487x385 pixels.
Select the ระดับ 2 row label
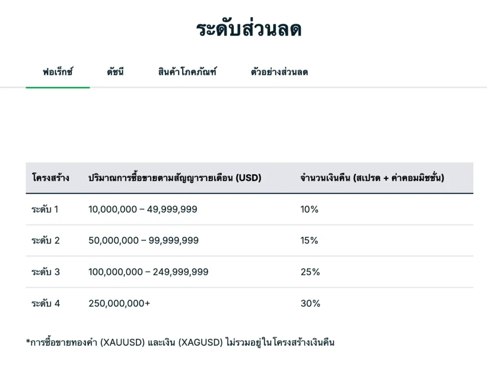pos(46,241)
